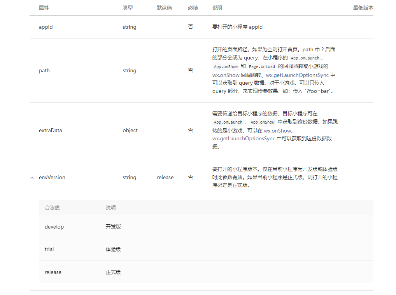
Task: Click the string type in appId row
Action: (x=129, y=27)
